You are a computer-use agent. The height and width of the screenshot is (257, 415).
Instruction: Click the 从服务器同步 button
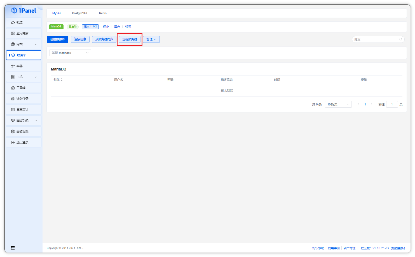[x=104, y=39]
